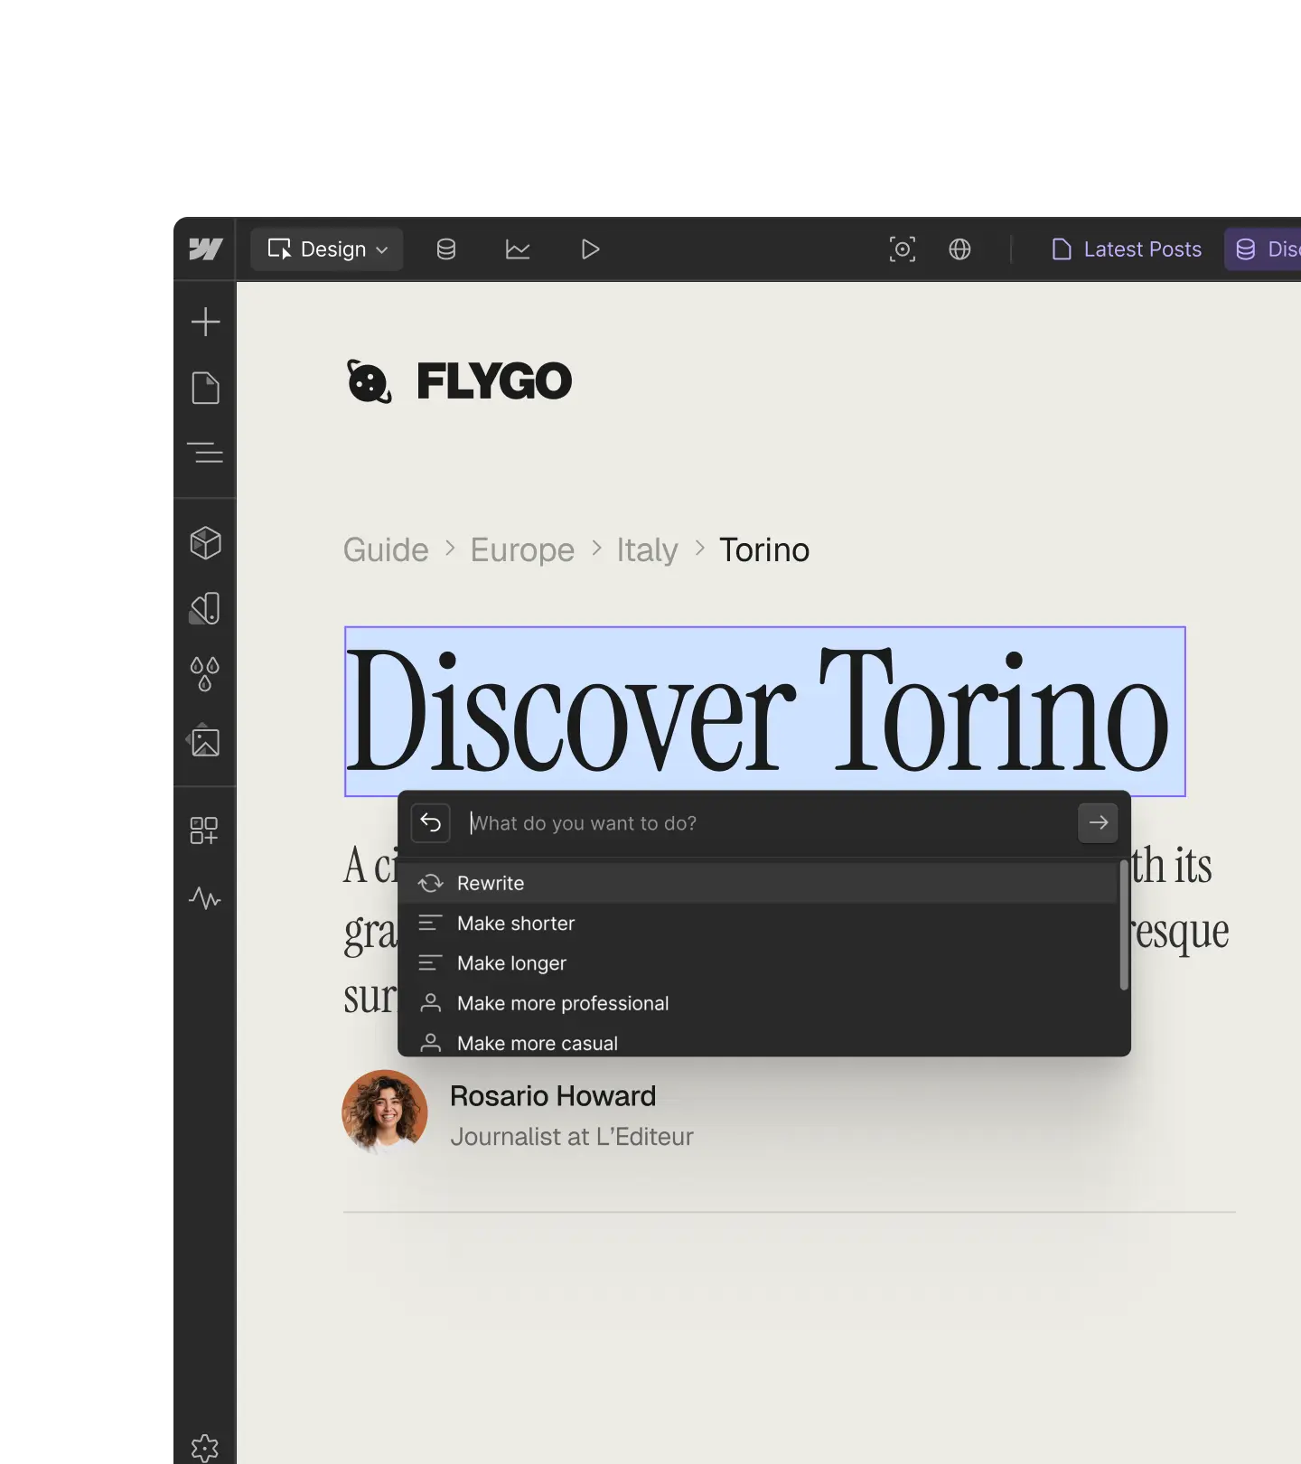This screenshot has width=1301, height=1464.
Task: Open the CMS database icon in toolbar
Action: pos(446,249)
